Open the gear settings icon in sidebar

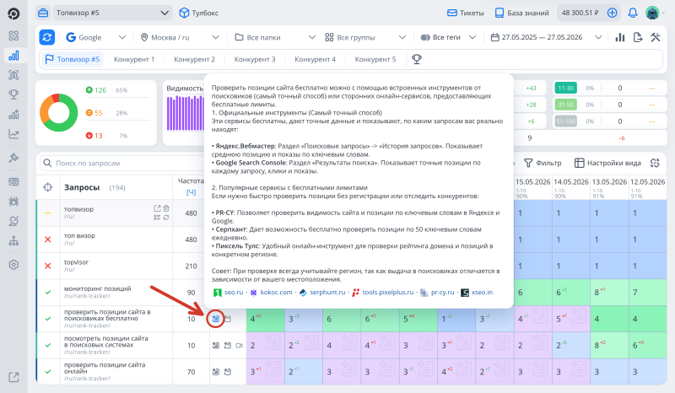[x=13, y=264]
